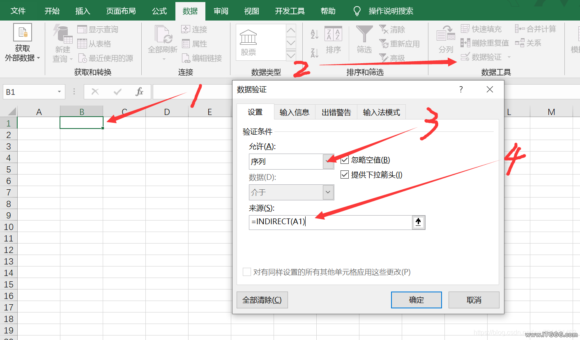This screenshot has height=340, width=580.
Task: Click the 确定 button
Action: click(416, 300)
